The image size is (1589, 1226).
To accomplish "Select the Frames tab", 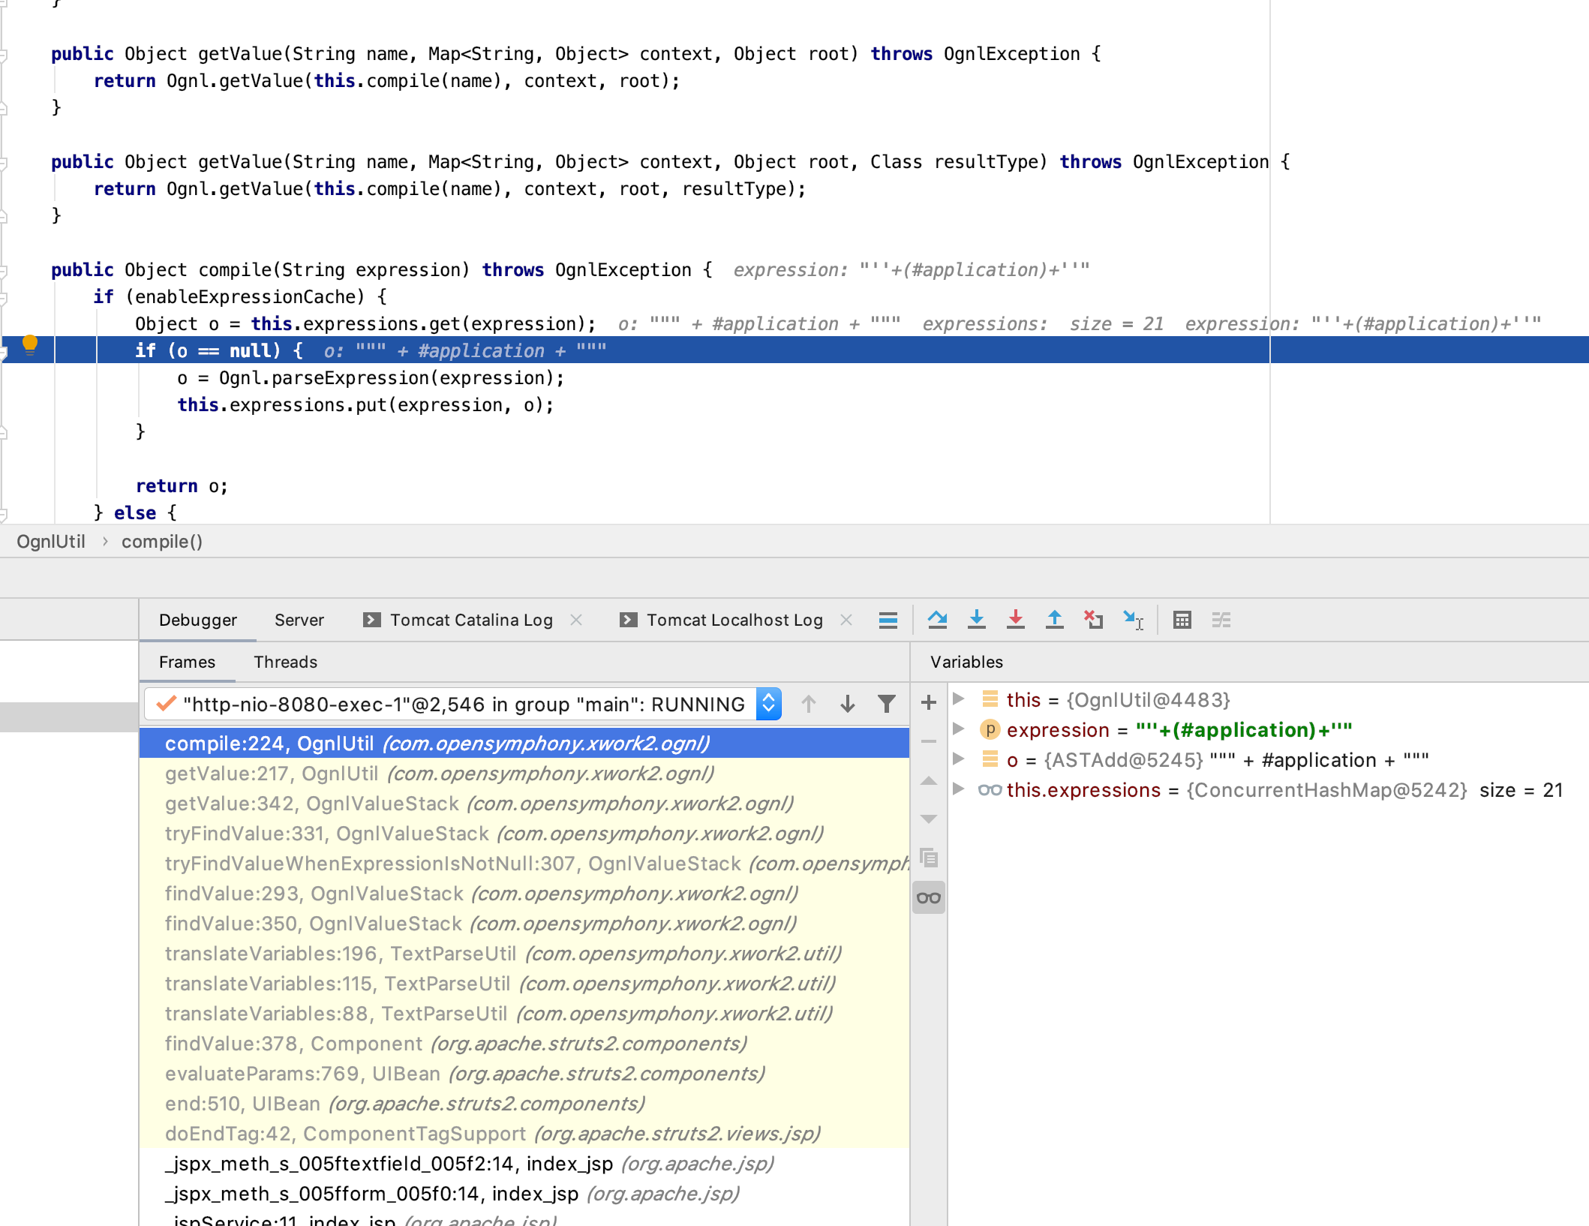I will tap(187, 662).
